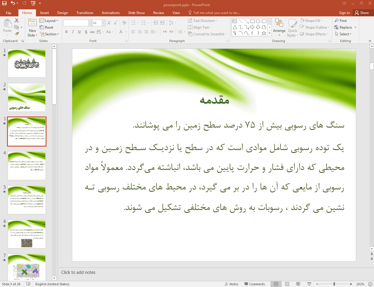Switch to the Transitions tab
The image size is (374, 287).
85,13
